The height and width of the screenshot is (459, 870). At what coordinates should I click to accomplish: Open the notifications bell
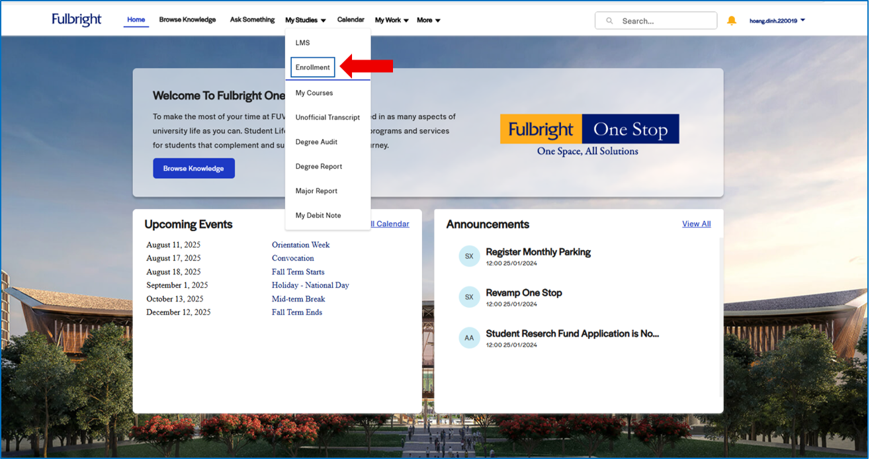click(731, 21)
